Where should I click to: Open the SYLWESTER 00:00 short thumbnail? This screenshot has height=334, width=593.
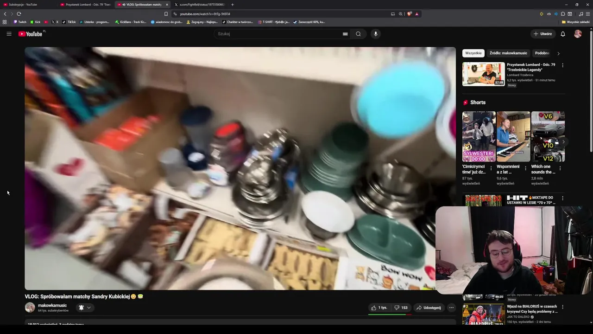click(479, 136)
